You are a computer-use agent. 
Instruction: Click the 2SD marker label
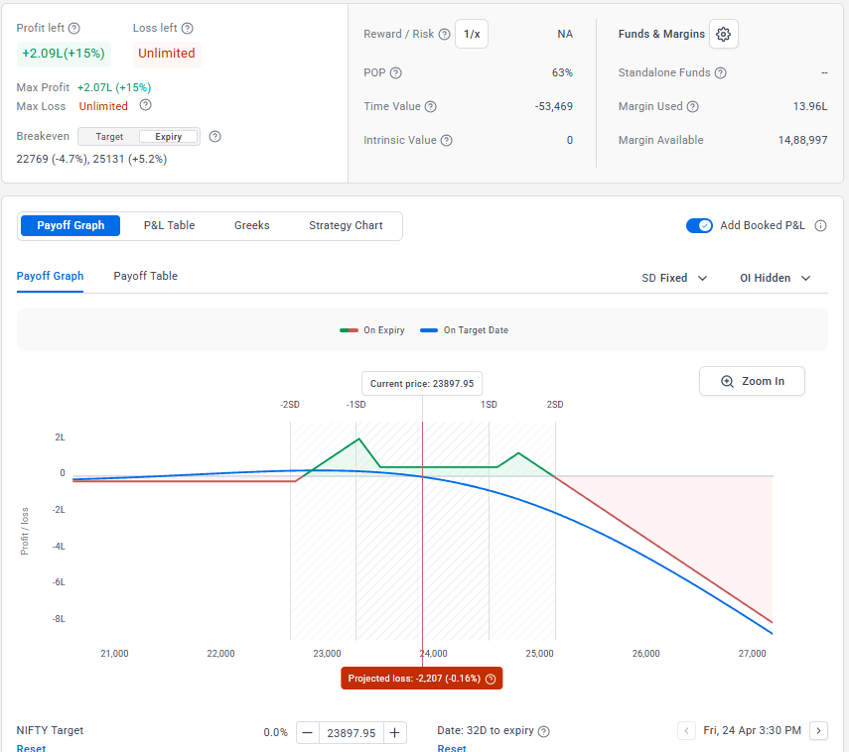coord(555,405)
